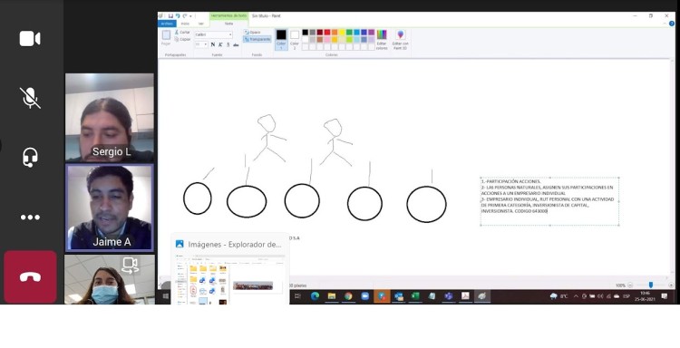This screenshot has height=348, width=680.
Task: Select Sergio L participant video tile
Action: [110, 118]
